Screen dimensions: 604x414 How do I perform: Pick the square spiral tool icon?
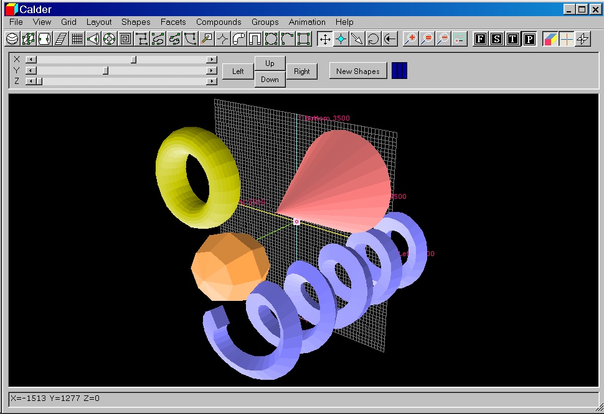(125, 39)
